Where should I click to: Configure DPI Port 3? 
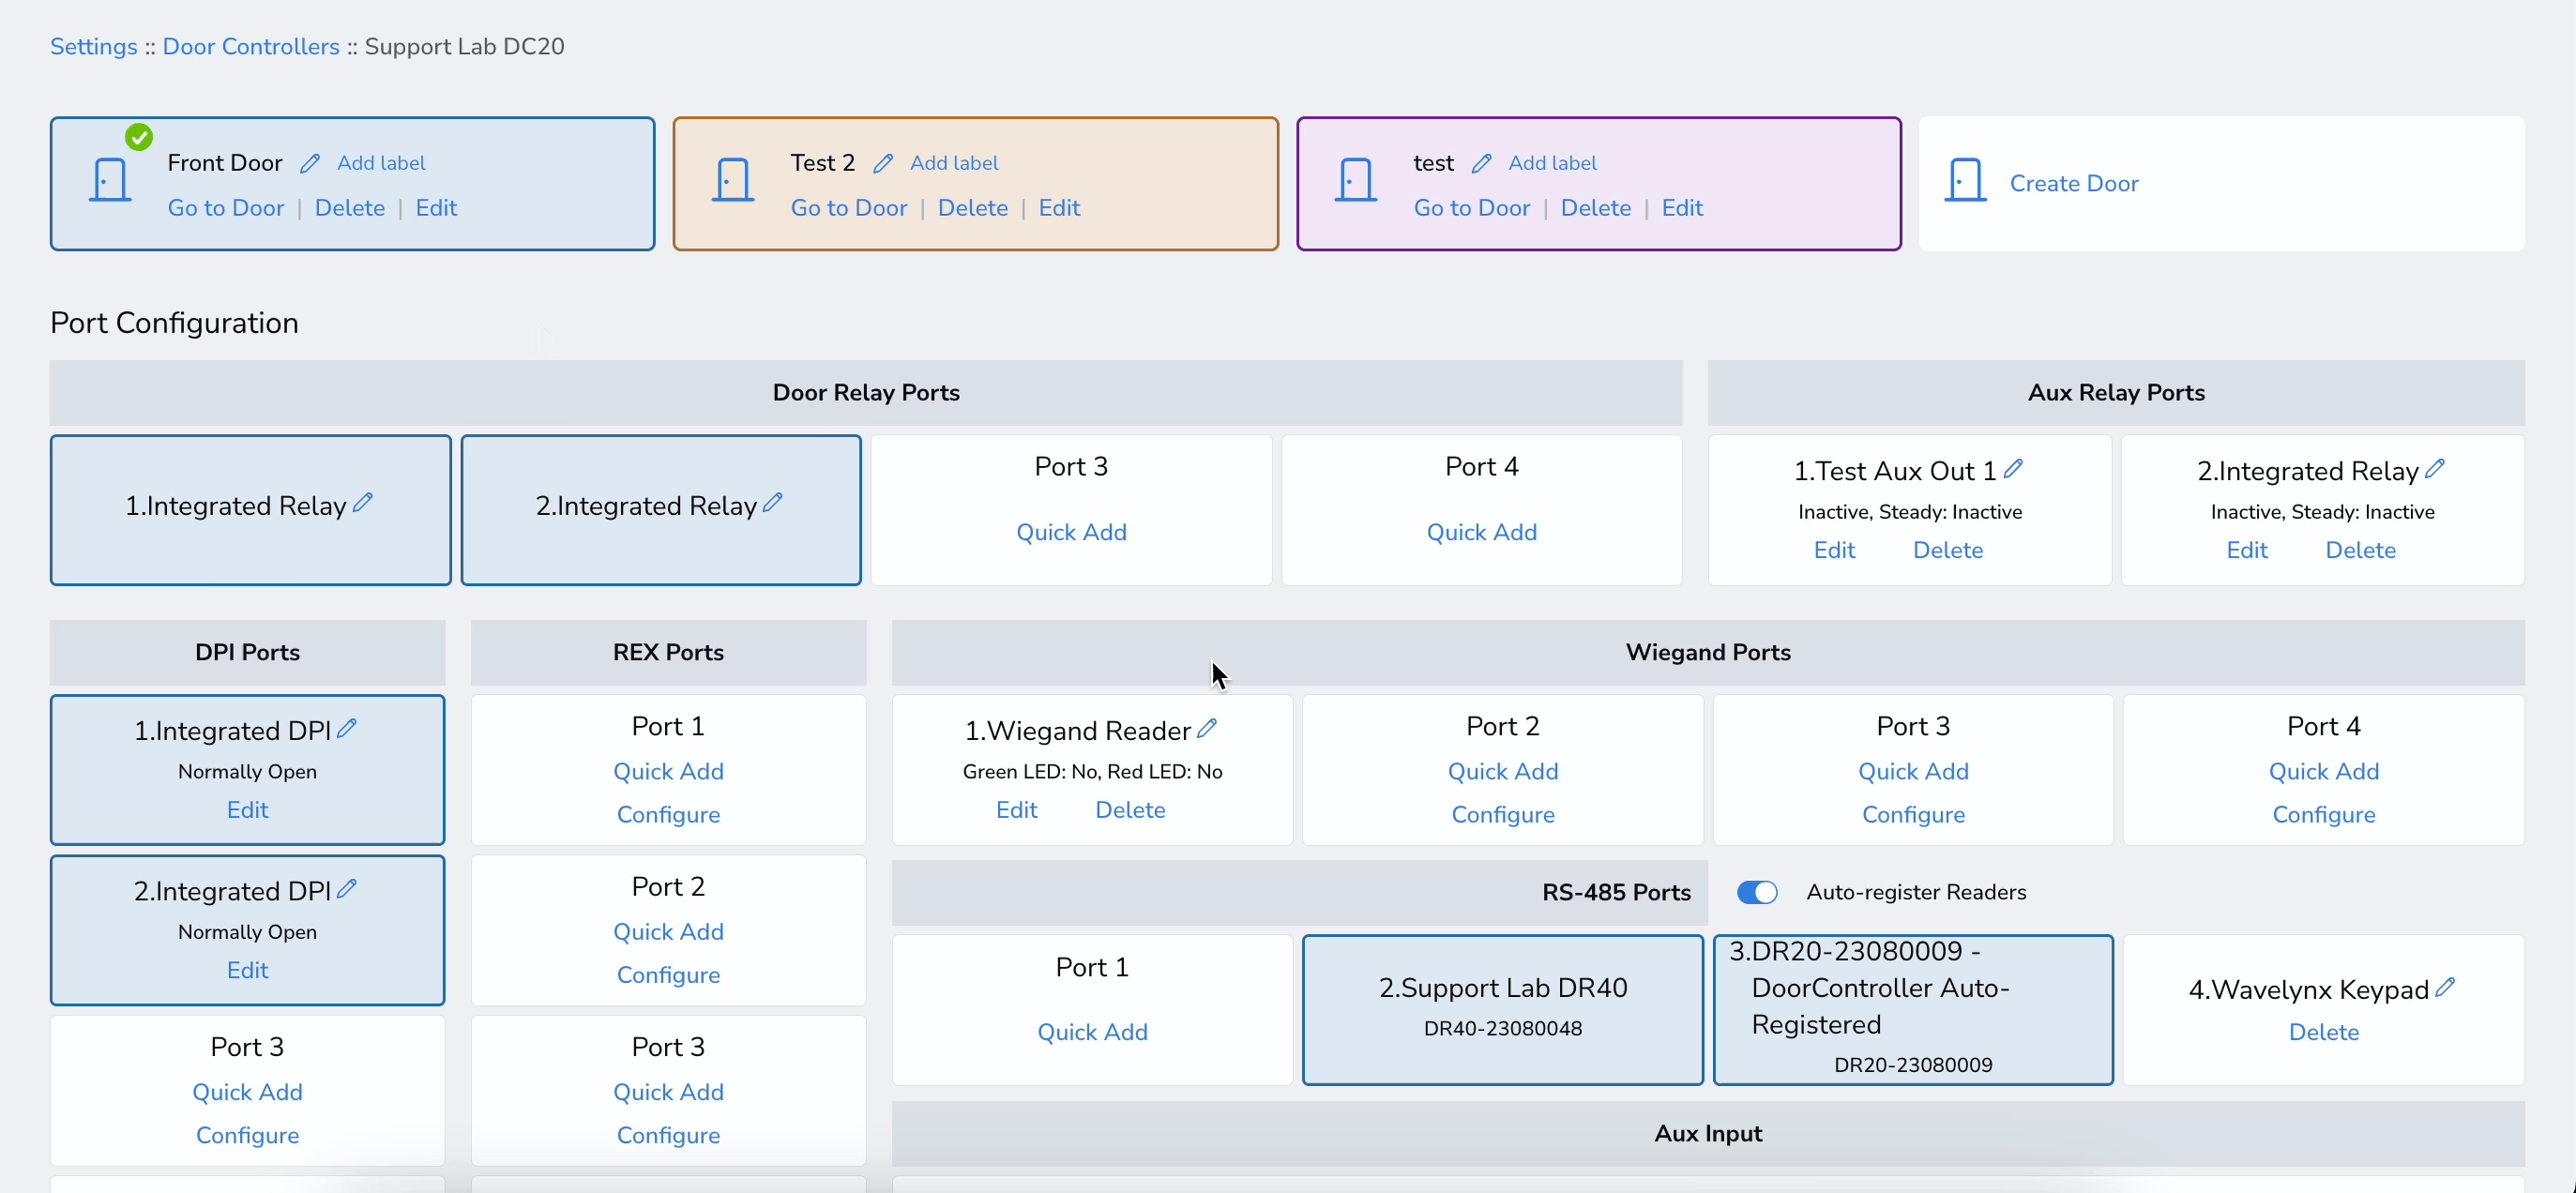click(x=247, y=1135)
